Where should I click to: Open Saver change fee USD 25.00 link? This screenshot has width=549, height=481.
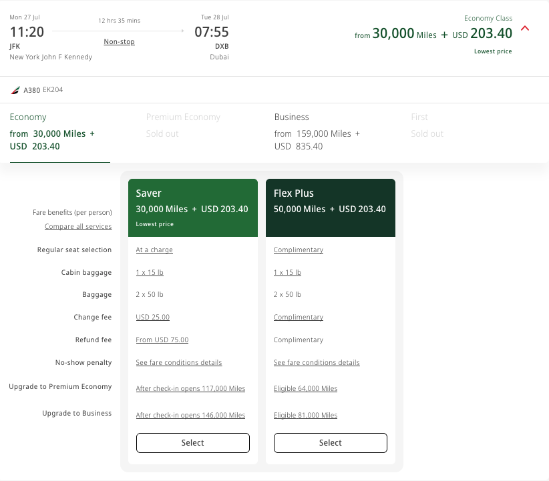coord(153,318)
